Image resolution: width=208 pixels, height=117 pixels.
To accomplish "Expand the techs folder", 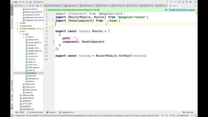I will (23, 37).
